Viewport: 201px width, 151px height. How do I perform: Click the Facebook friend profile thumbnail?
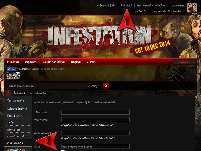pos(13,75)
